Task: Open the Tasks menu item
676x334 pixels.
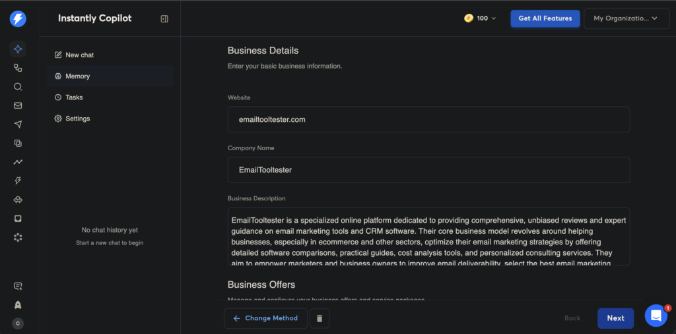Action: point(74,97)
